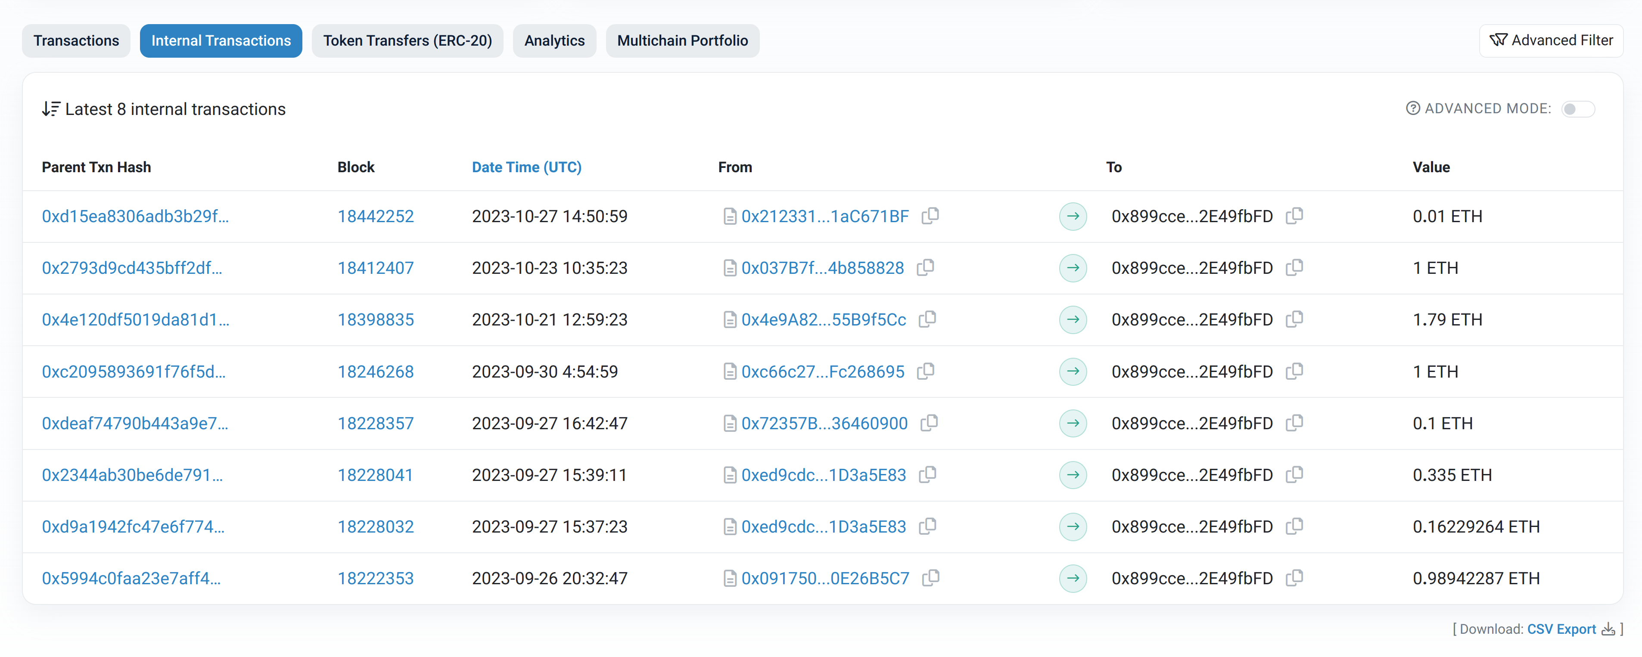Viewport: 1642px width, 657px height.
Task: Open the Transactions tab
Action: pos(76,41)
